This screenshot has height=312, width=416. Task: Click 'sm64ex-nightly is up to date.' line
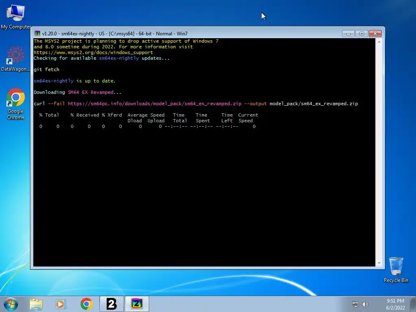75,81
